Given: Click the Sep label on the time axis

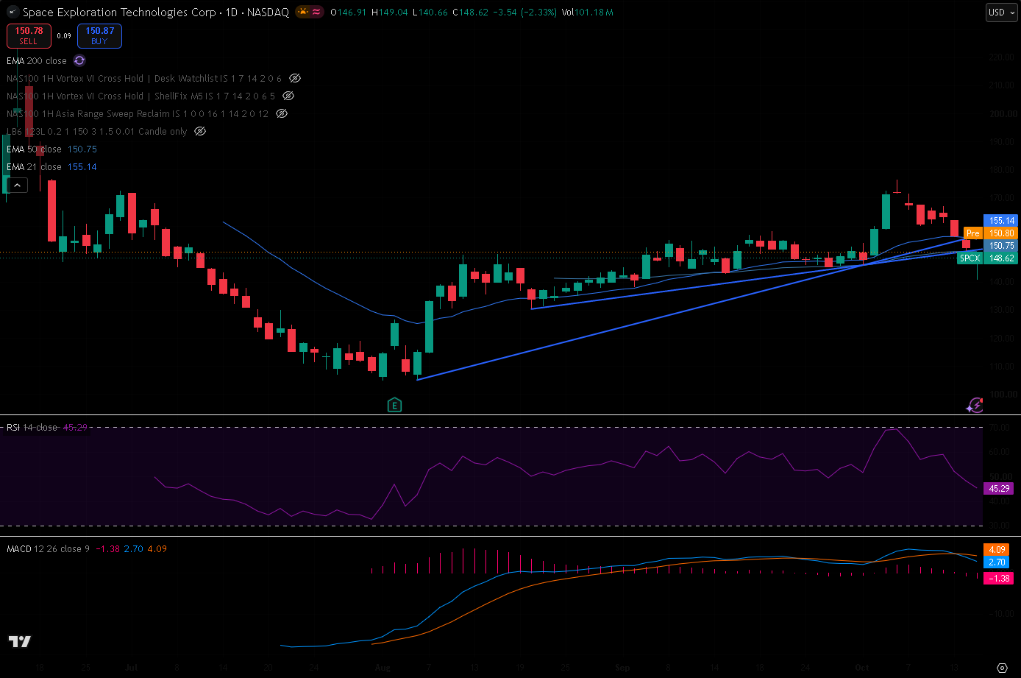Looking at the screenshot, I should [x=623, y=668].
